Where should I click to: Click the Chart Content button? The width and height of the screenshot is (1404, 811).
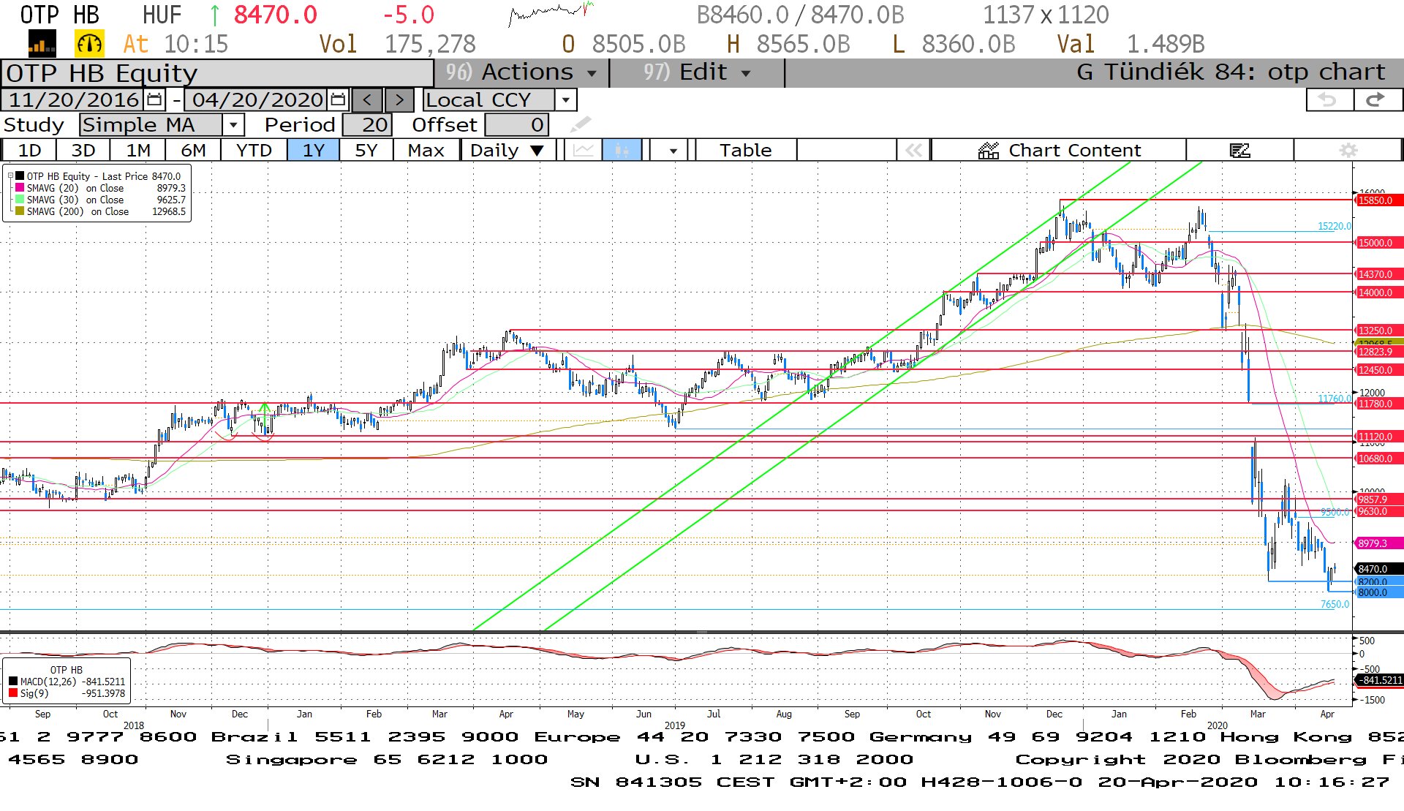click(x=1059, y=150)
